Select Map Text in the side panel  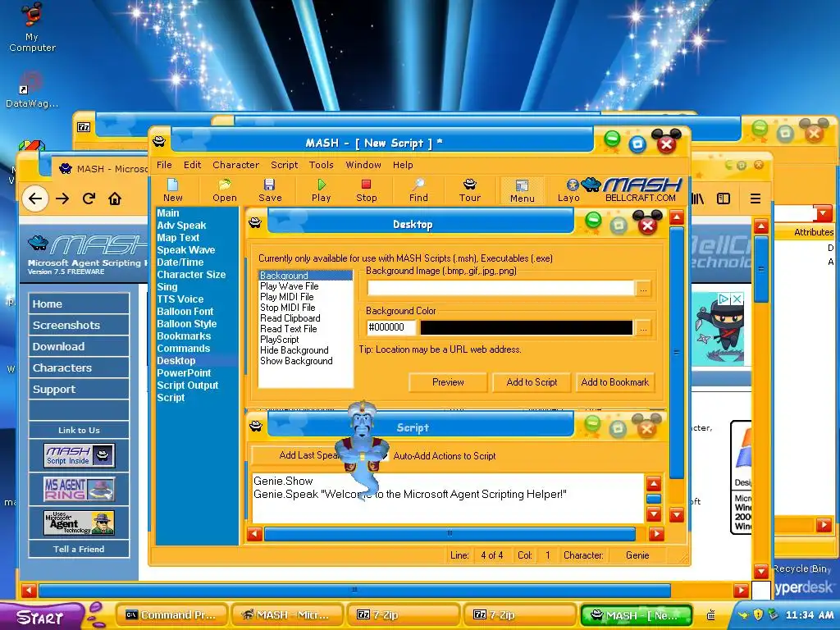(178, 238)
